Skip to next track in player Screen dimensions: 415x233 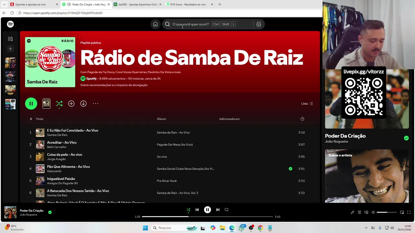click(218, 210)
